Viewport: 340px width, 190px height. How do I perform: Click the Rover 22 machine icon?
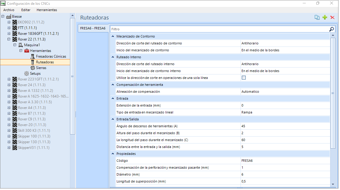click(14, 39)
